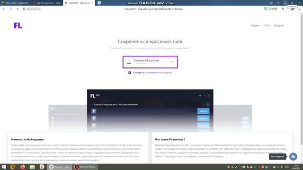The image size is (303, 170).
Task: Open the Yandex app icon in the taskbar
Action: (42, 167)
